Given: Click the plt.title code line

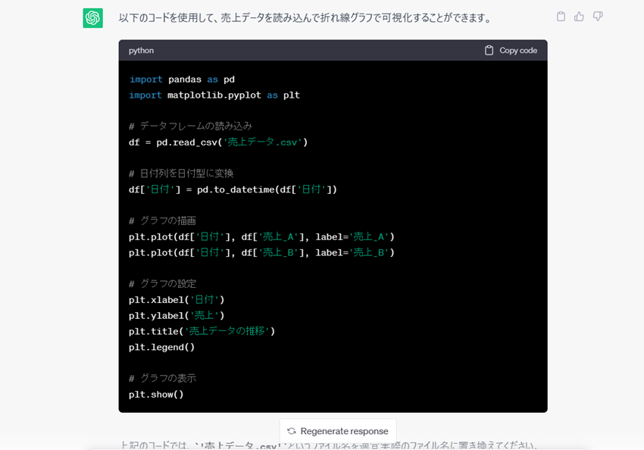Looking at the screenshot, I should coord(202,331).
